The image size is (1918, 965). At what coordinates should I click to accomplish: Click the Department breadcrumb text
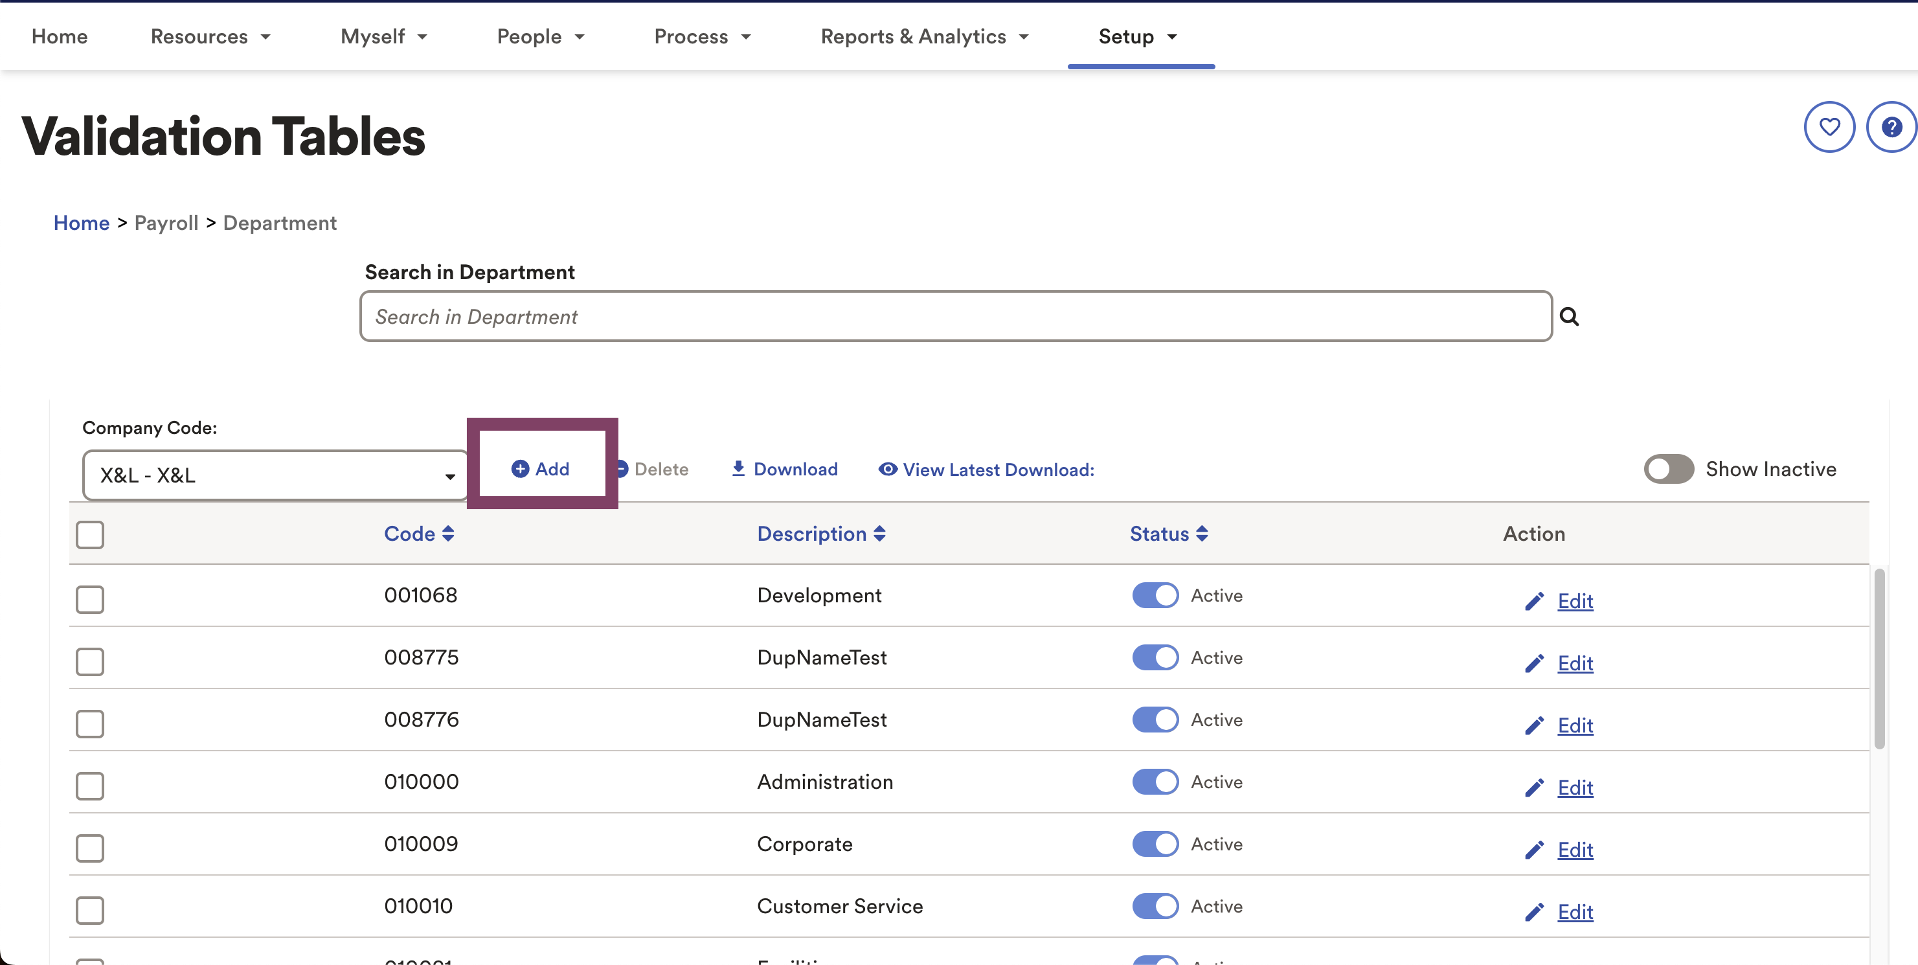[x=279, y=223]
